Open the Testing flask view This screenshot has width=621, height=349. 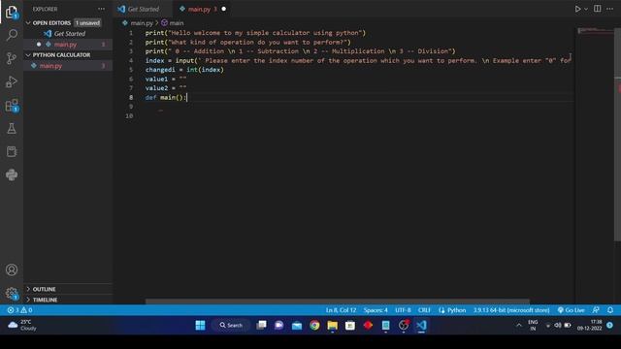pos(12,129)
